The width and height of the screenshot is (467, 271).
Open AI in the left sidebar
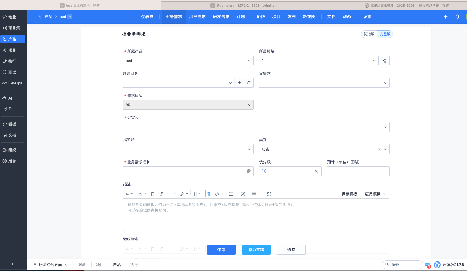point(13,98)
